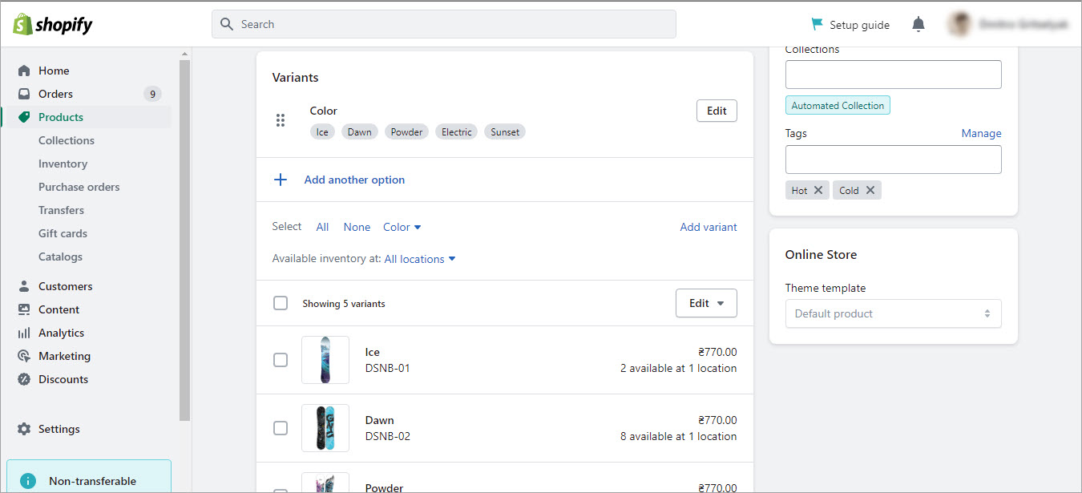Click the Automated Collection badge

[838, 105]
